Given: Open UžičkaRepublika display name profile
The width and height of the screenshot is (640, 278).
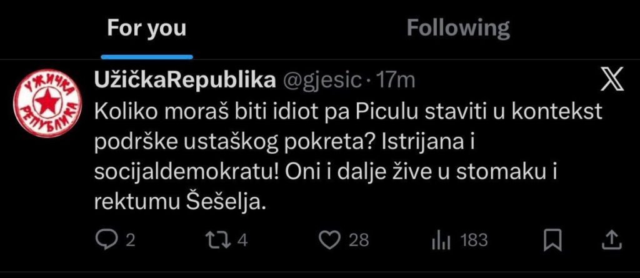Looking at the screenshot, I should coord(184,79).
